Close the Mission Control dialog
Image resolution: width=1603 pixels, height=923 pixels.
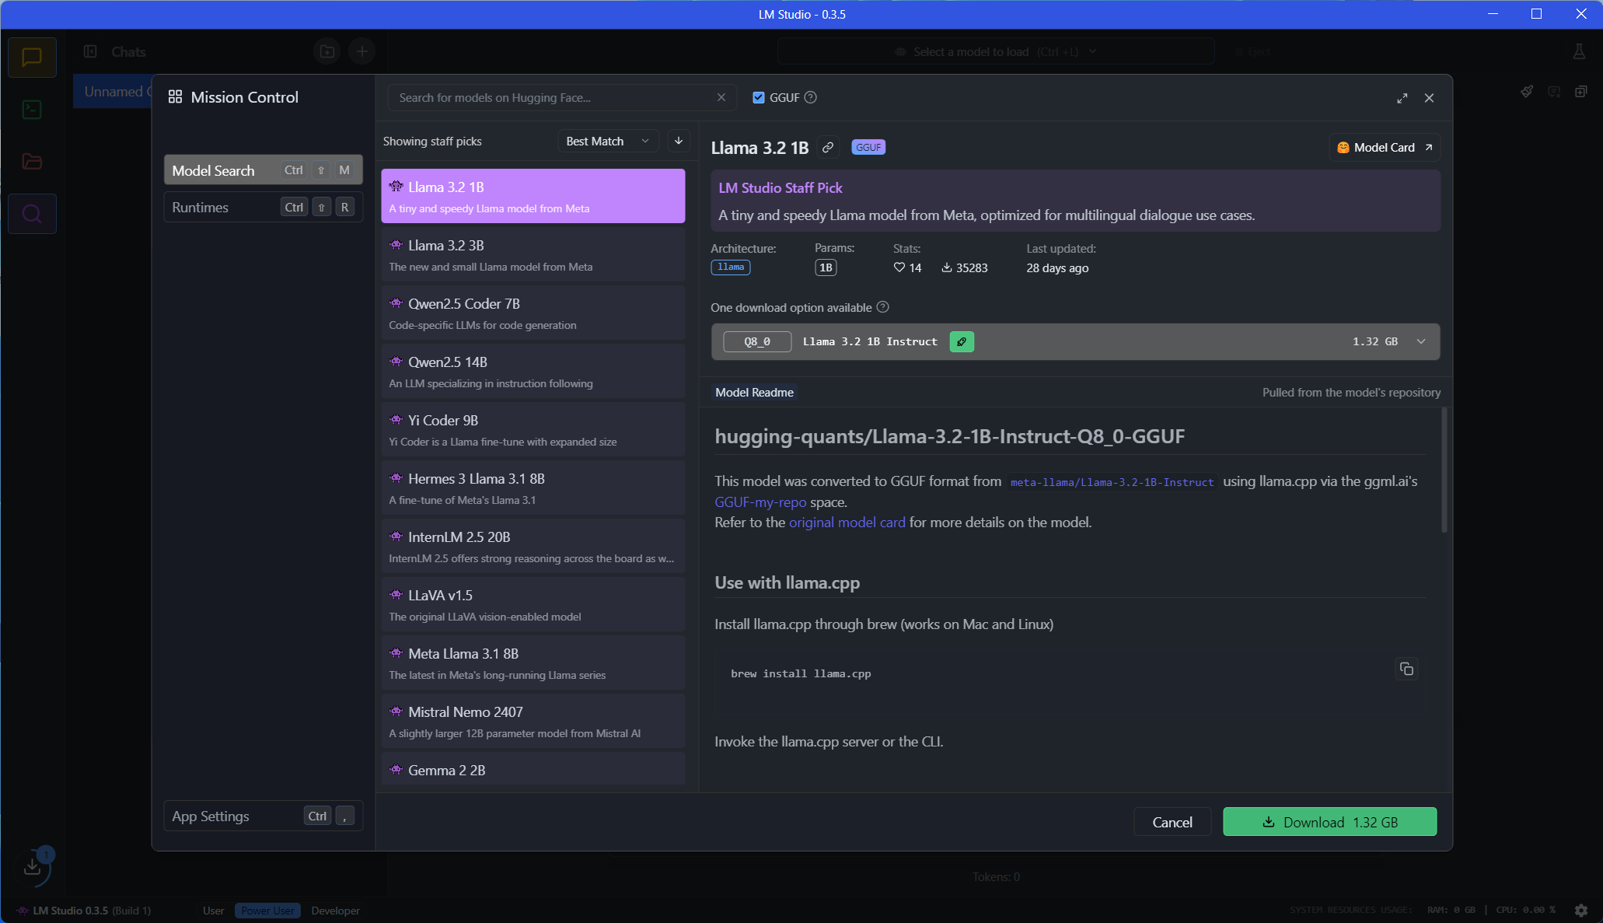pyautogui.click(x=1429, y=98)
